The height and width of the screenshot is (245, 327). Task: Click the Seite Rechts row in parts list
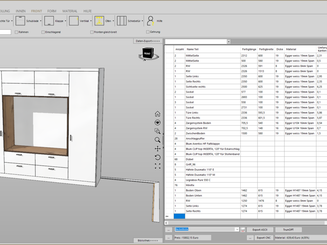pyautogui.click(x=193, y=82)
